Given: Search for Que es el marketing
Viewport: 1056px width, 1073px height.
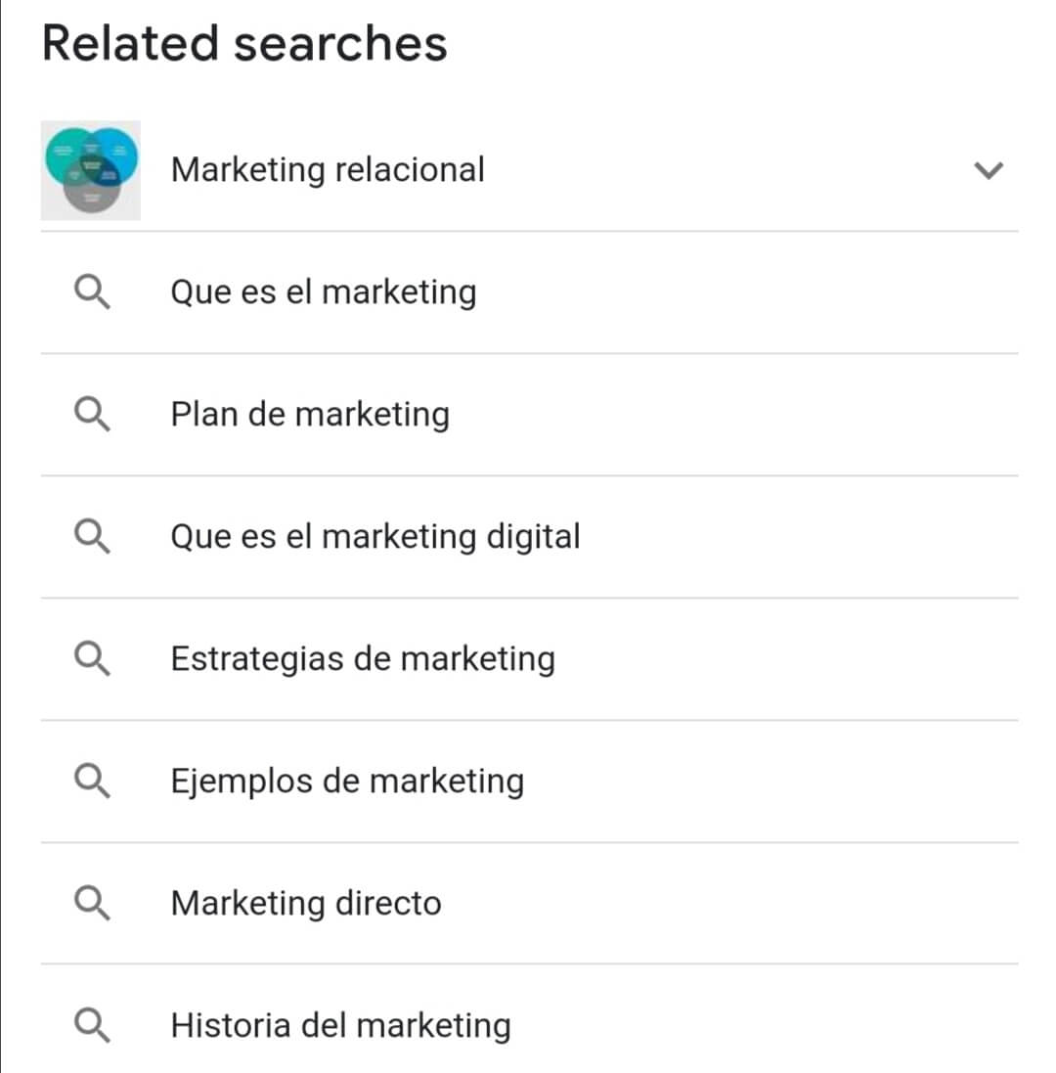Looking at the screenshot, I should [324, 292].
